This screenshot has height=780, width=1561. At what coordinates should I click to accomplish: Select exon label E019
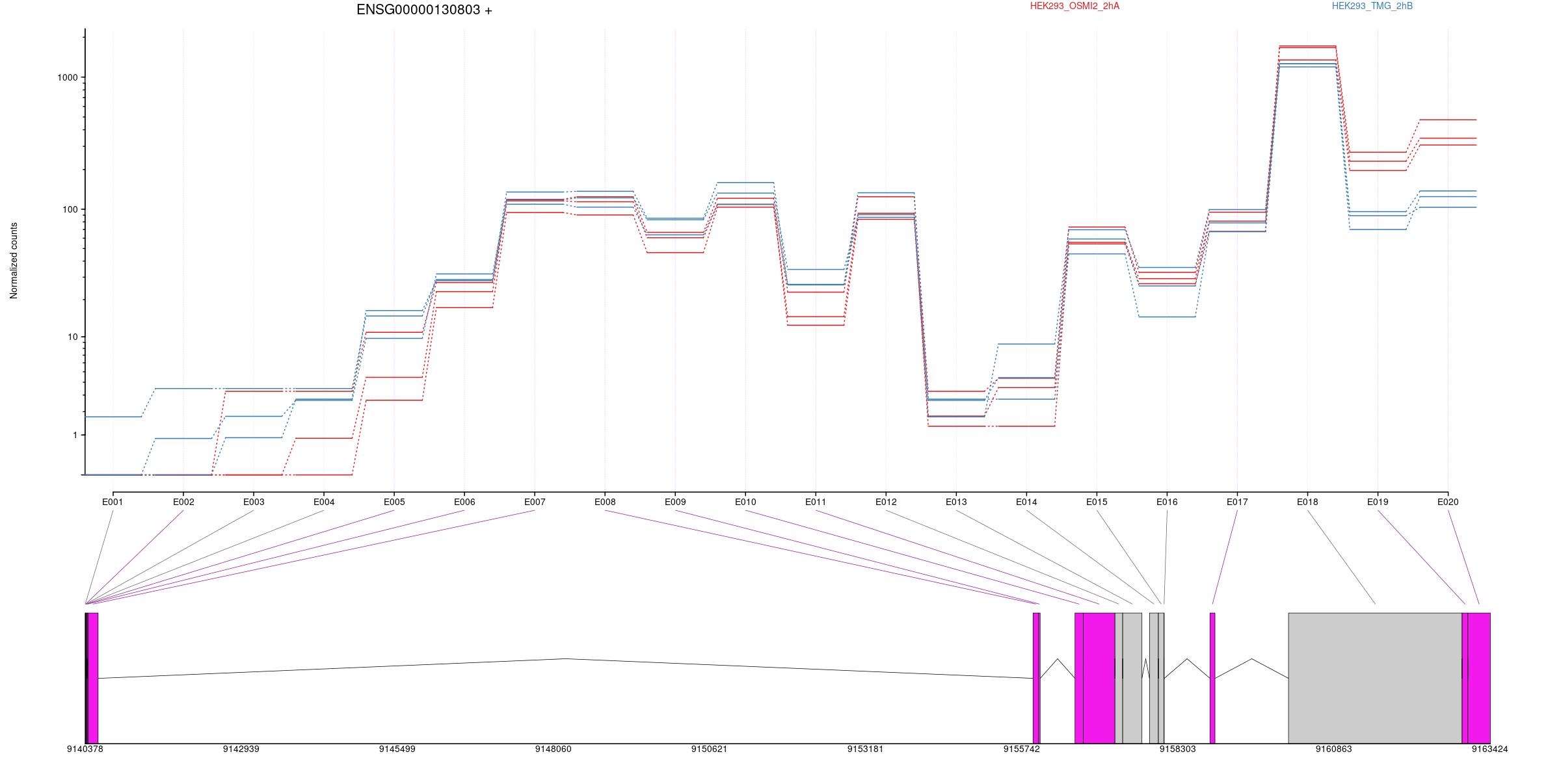coord(1378,502)
